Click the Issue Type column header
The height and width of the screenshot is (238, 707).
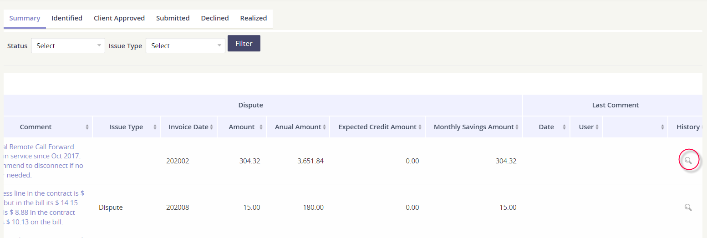[x=127, y=127]
